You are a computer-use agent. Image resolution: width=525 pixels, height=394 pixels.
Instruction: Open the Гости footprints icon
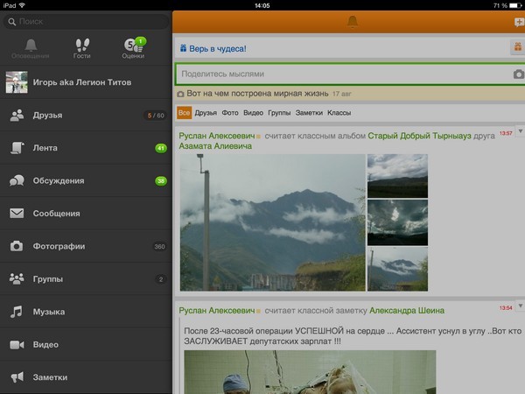[81, 47]
